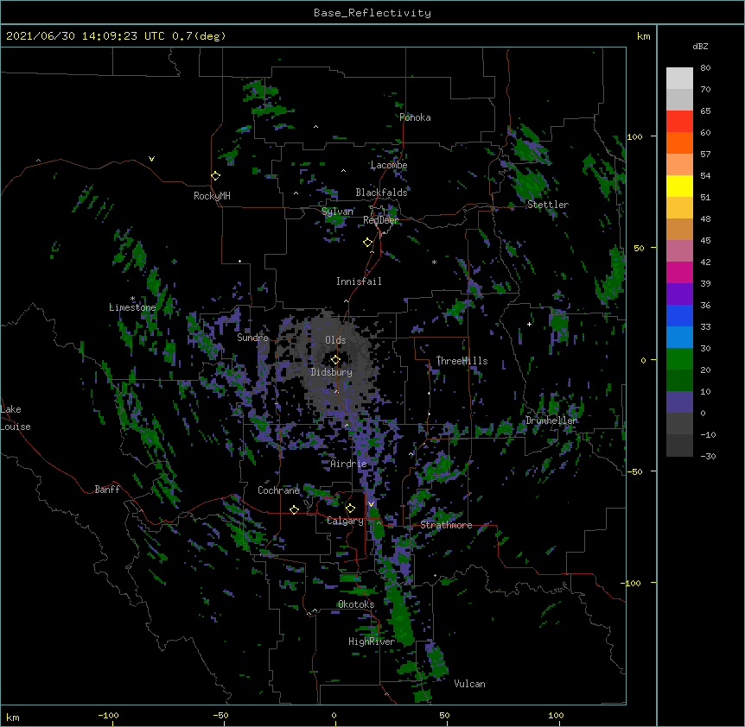Click the white plus marker north of Drumheller
Screen dimensions: 745x727
529,324
